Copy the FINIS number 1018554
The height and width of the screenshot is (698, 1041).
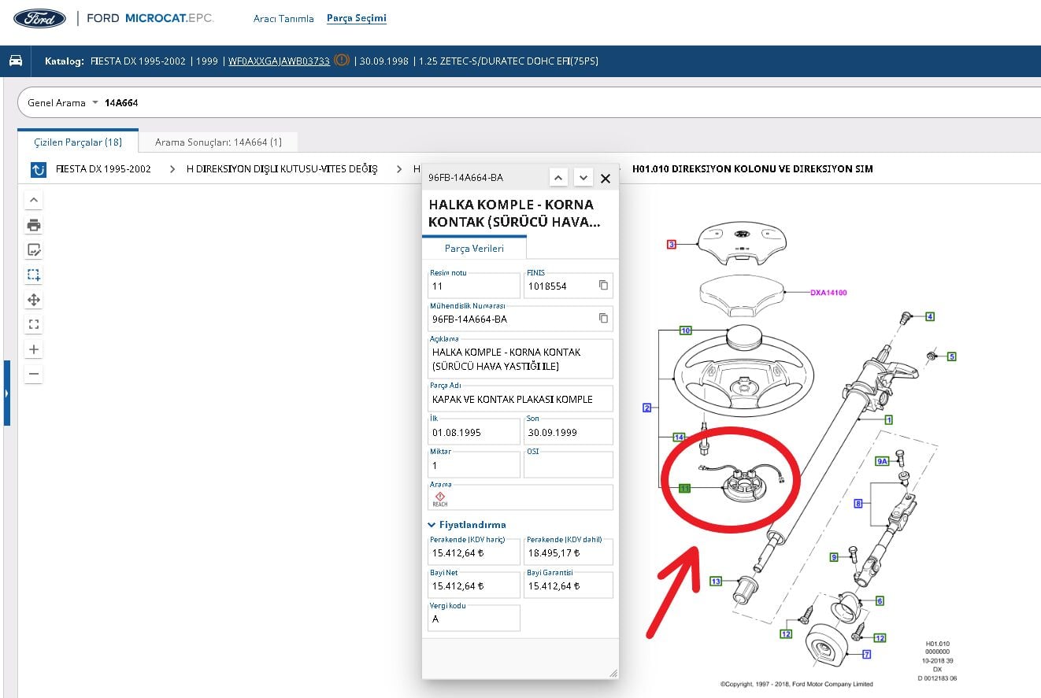(x=603, y=286)
